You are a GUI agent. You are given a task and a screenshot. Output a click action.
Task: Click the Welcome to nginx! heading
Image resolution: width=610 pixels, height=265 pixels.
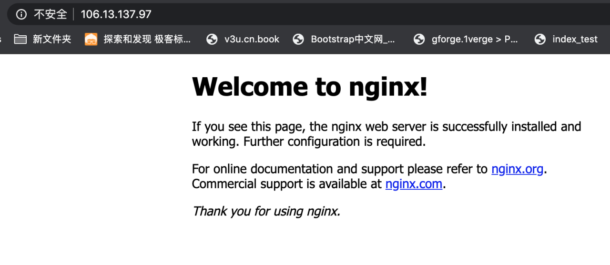310,86
